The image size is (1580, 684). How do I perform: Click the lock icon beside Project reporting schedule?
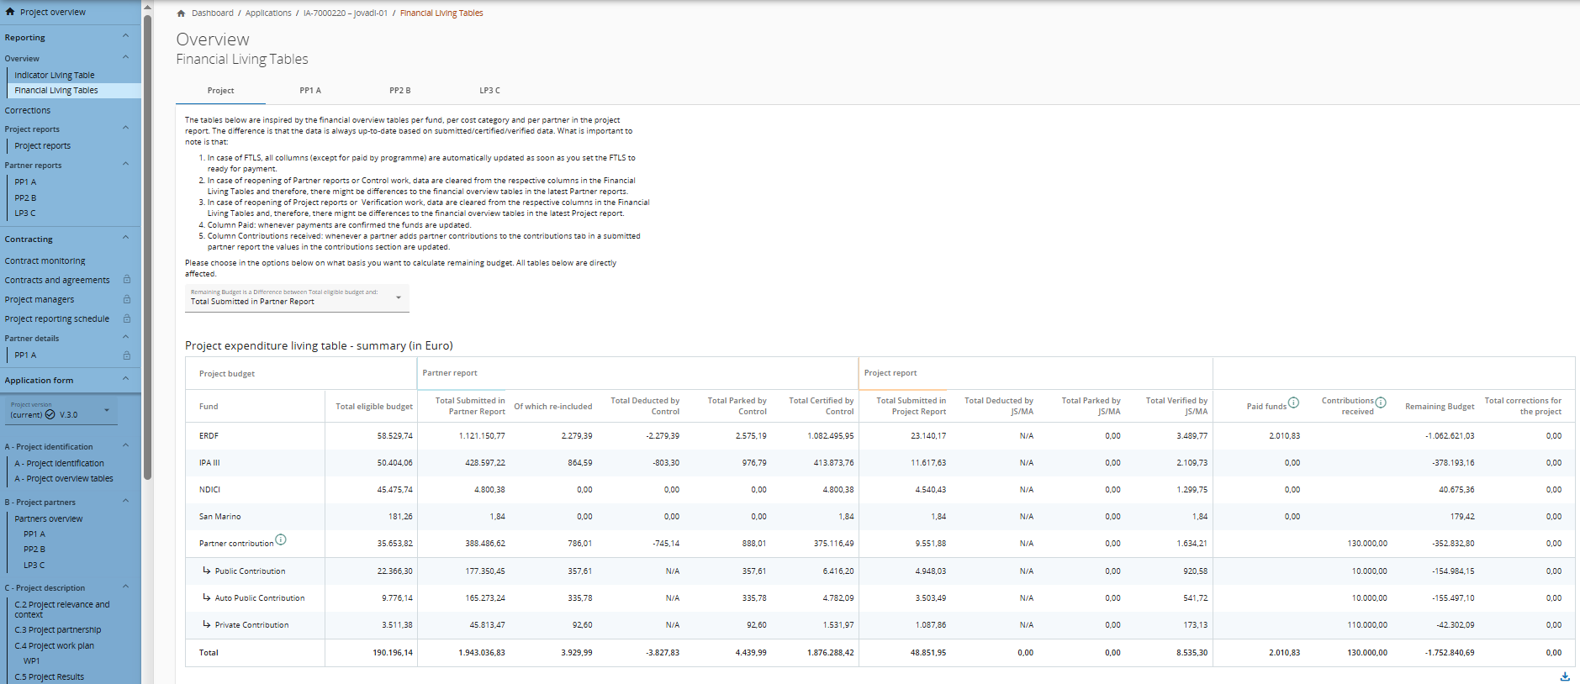(127, 318)
